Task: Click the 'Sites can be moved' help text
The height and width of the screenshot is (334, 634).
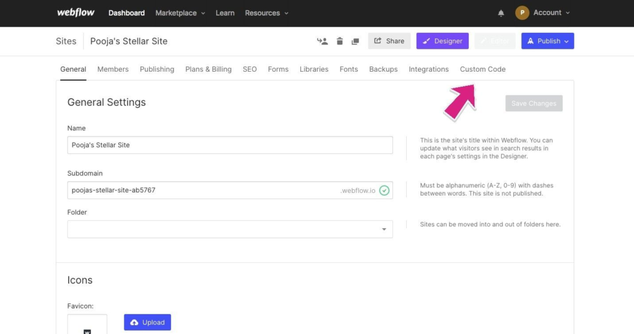Action: click(x=490, y=224)
